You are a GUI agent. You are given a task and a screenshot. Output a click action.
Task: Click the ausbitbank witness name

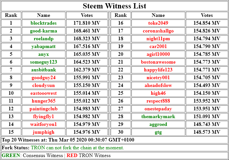point(44,70)
